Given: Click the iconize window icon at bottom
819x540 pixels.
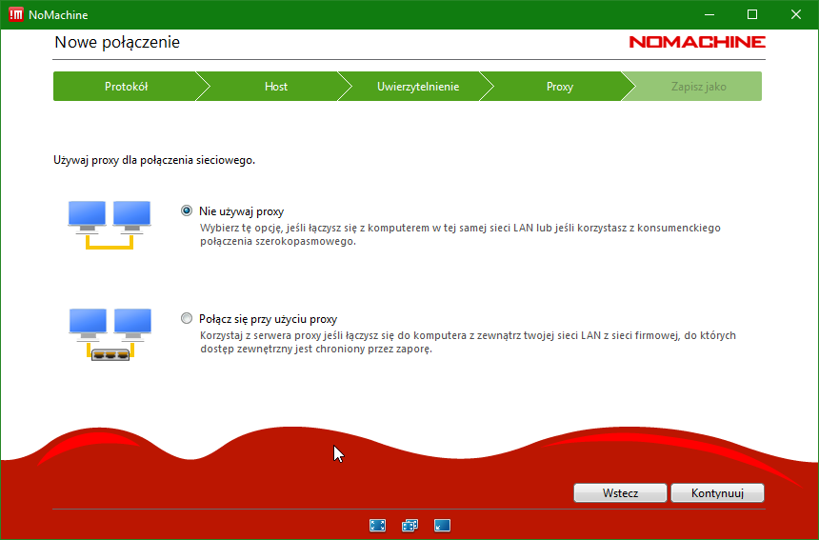Looking at the screenshot, I should click(442, 525).
